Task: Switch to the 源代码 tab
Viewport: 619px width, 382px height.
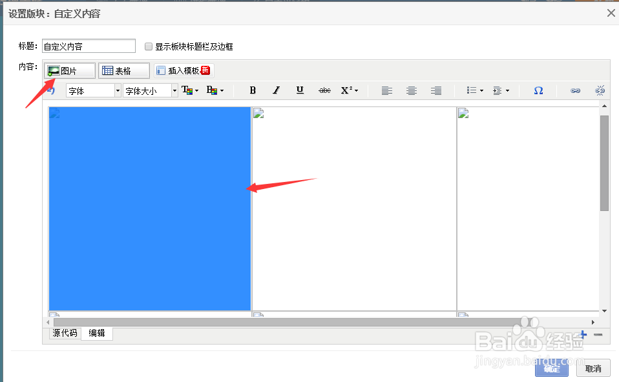Action: [65, 333]
